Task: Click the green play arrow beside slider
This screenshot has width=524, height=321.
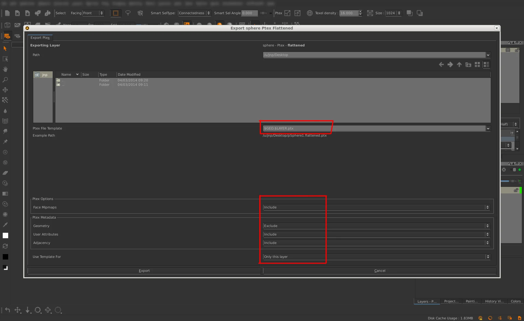Action: 520,181
